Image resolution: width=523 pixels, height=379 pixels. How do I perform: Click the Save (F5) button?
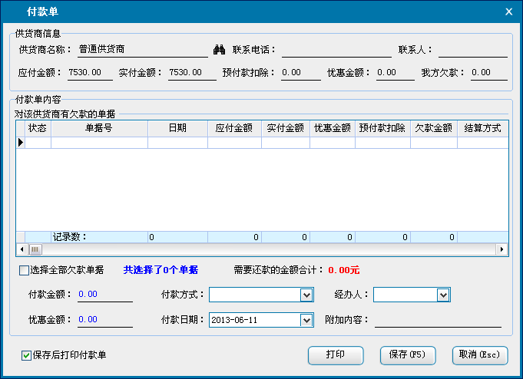[407, 355]
